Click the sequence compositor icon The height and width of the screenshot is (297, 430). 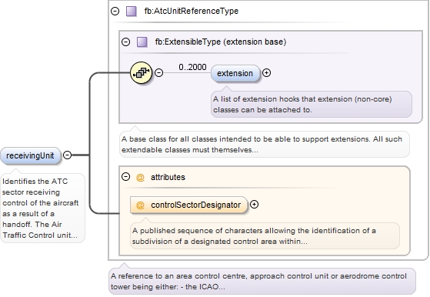[x=141, y=72]
